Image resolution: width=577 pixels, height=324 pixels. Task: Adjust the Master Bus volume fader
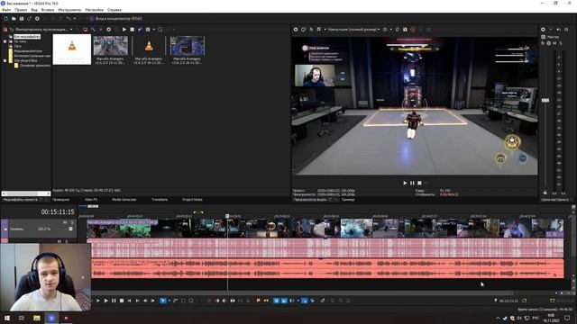point(545,100)
